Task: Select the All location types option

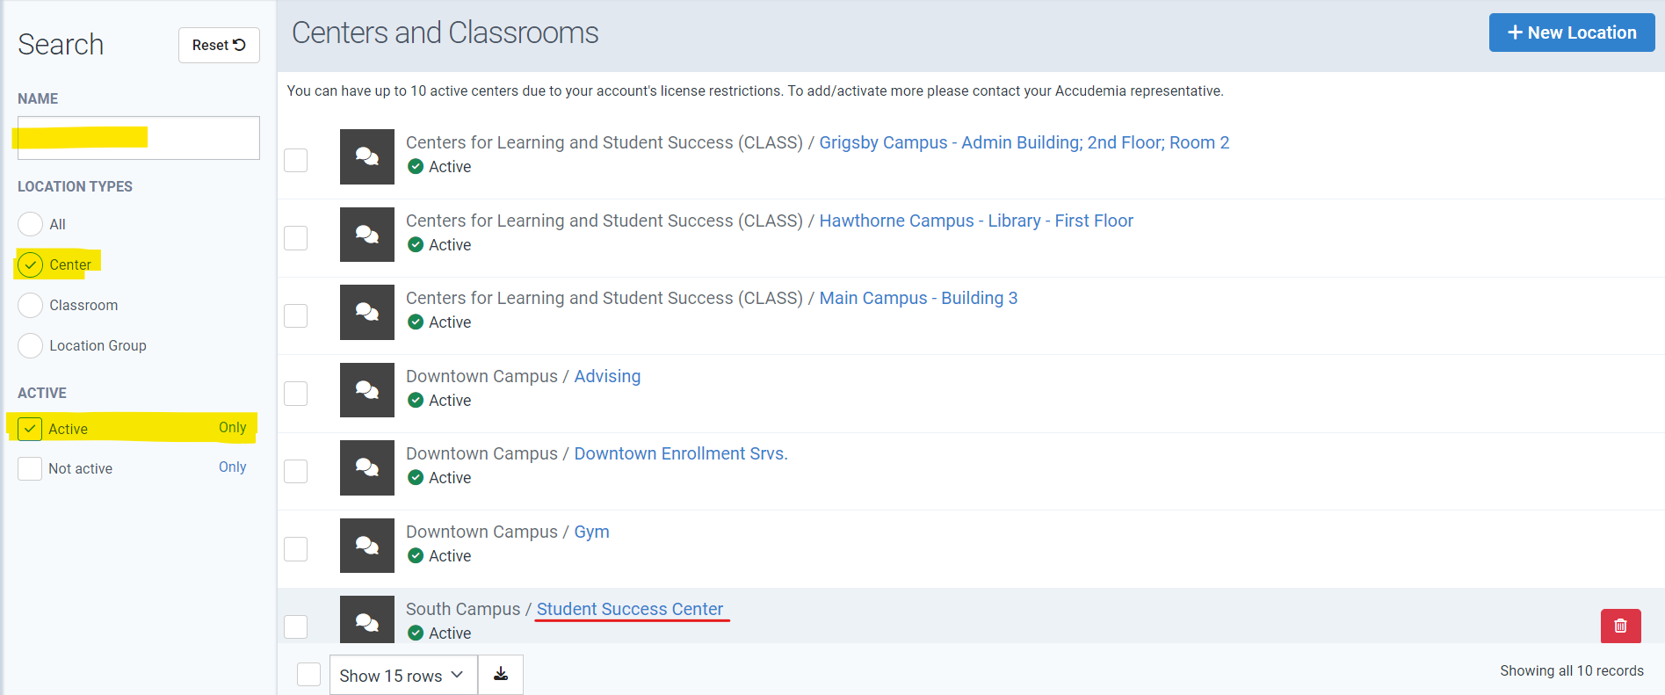Action: [x=31, y=224]
